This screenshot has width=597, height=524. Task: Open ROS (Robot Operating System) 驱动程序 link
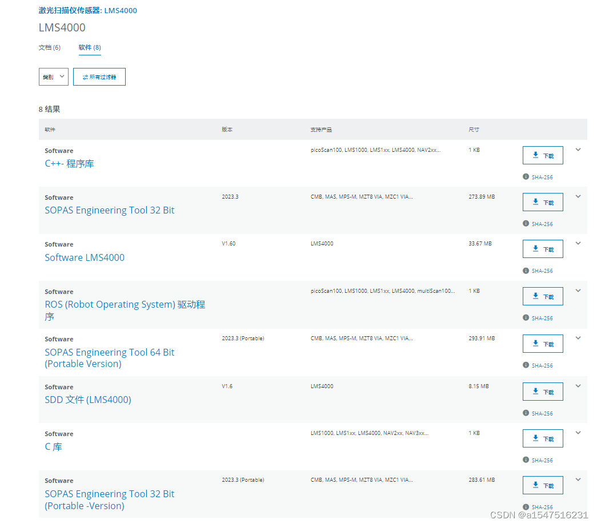125,311
